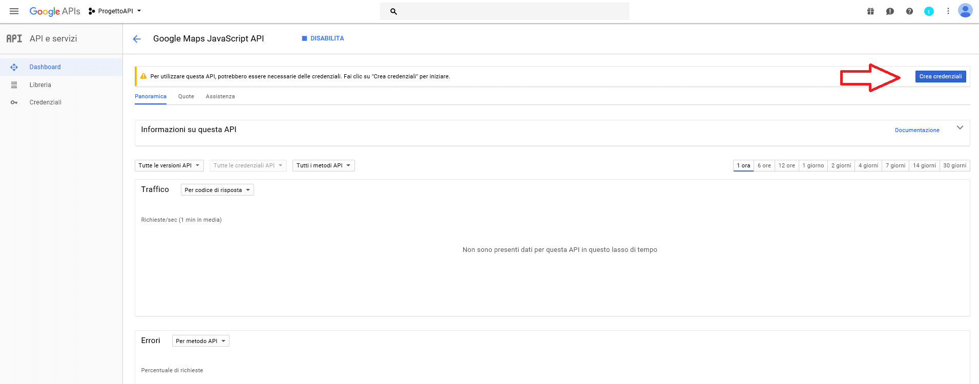Select the 7 giorni time range
The image size is (979, 384).
pyautogui.click(x=895, y=165)
